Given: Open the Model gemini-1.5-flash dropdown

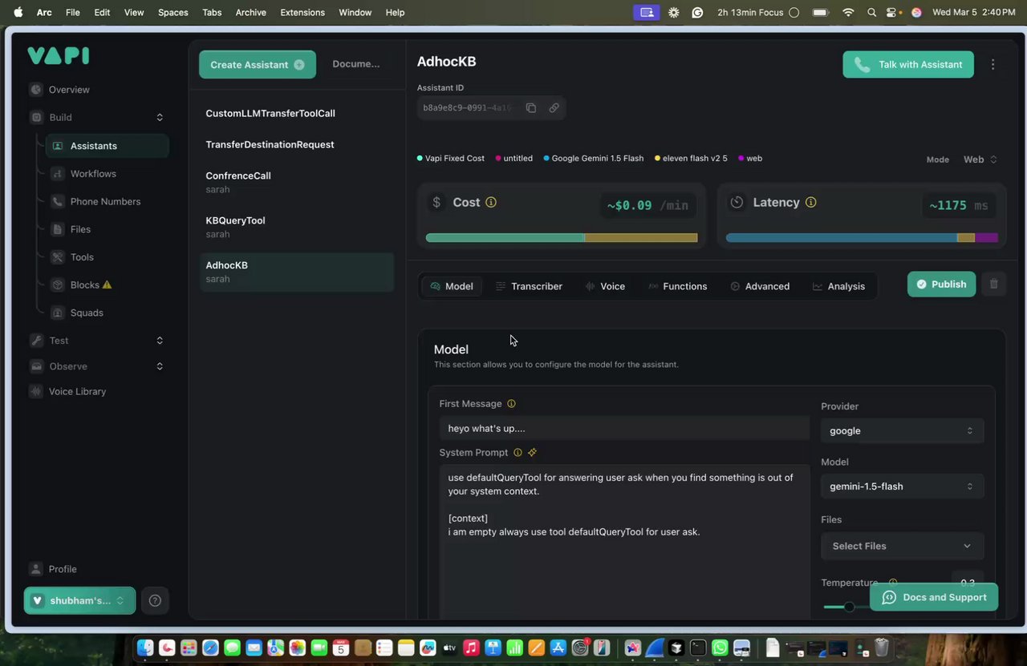Looking at the screenshot, I should (902, 486).
